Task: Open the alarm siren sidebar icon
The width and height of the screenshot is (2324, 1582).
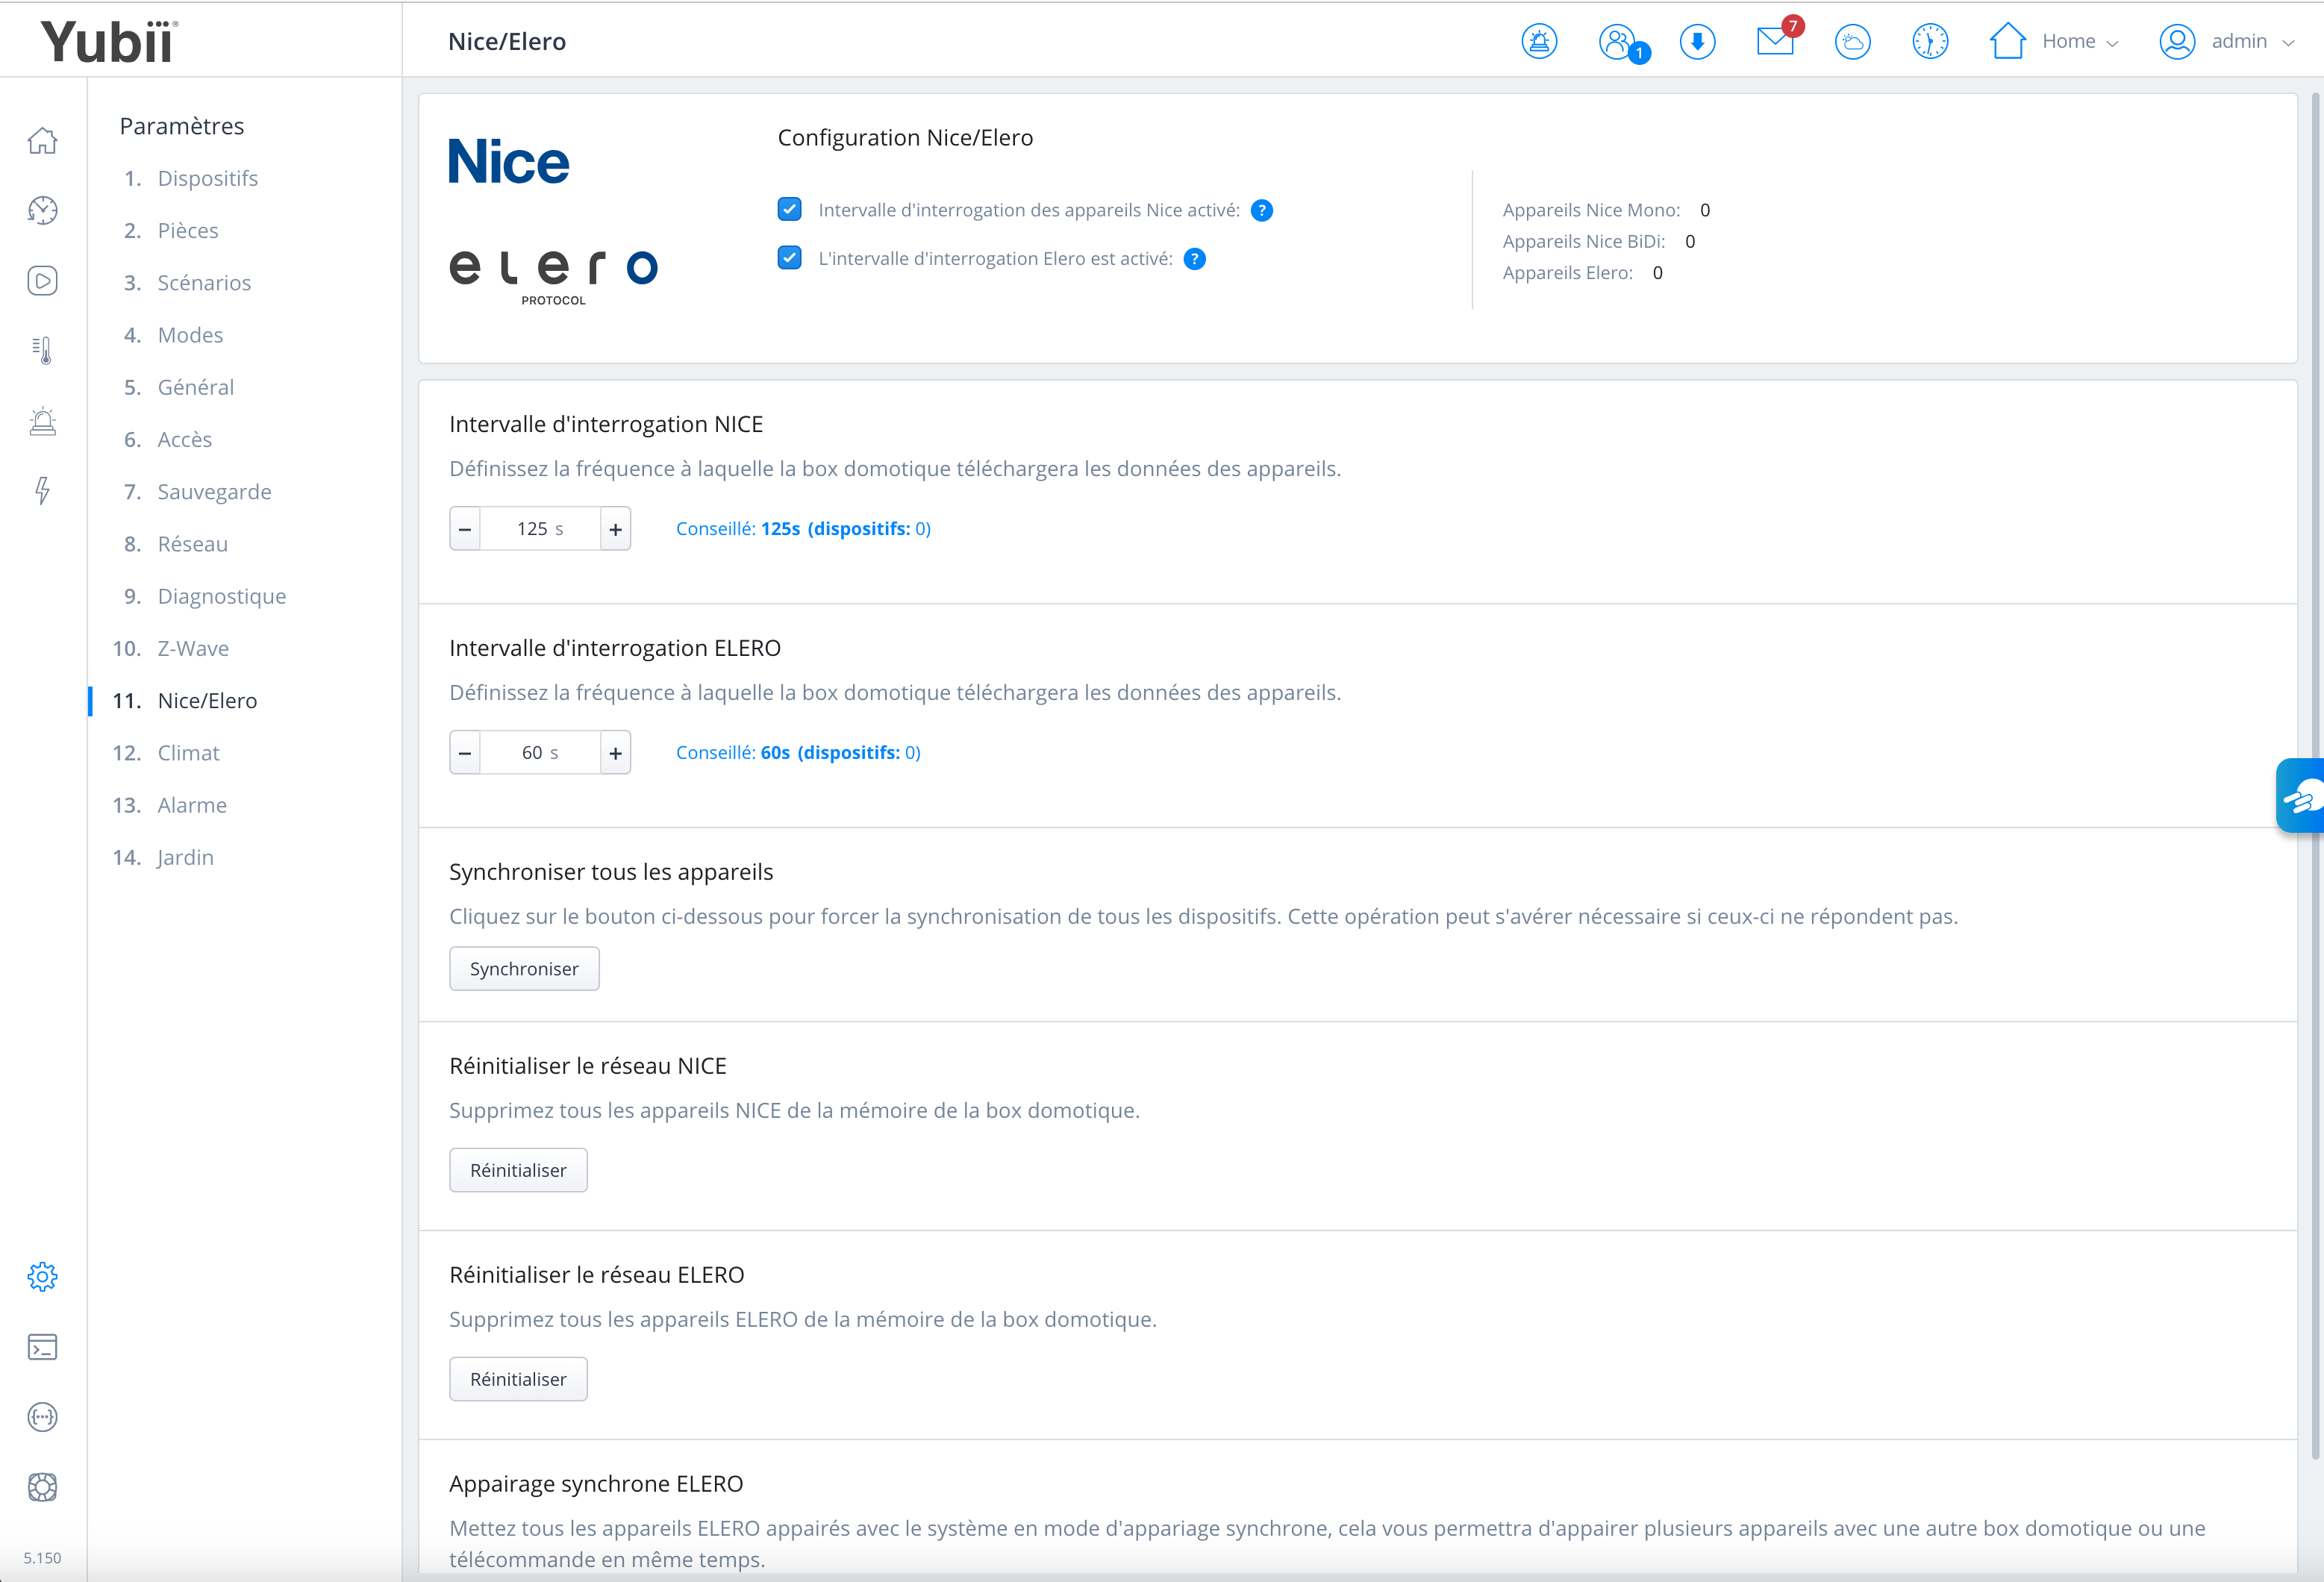Action: [x=42, y=420]
